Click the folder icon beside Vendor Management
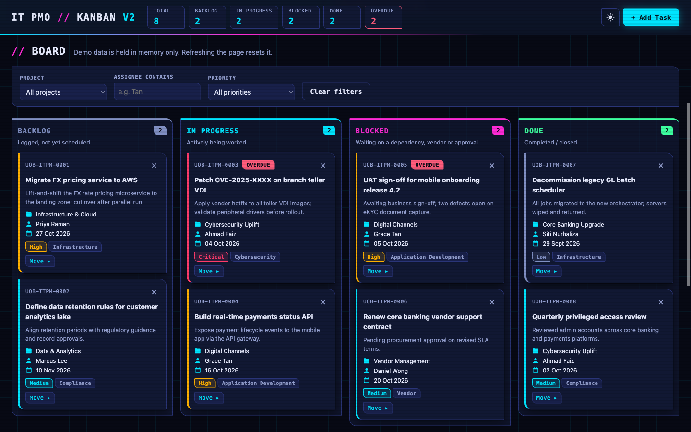This screenshot has width=691, height=432. click(367, 361)
